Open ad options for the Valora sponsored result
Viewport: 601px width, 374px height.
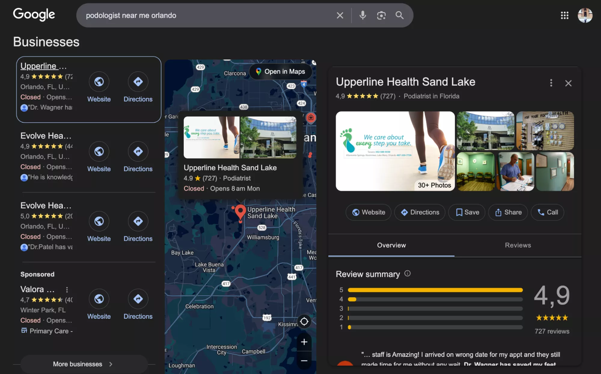67,290
